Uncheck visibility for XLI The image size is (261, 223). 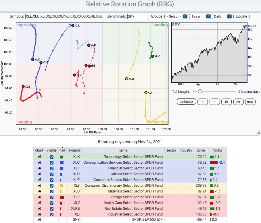pyautogui.click(x=52, y=214)
